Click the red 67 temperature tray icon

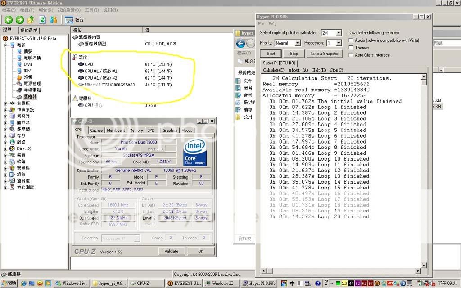coord(371,283)
